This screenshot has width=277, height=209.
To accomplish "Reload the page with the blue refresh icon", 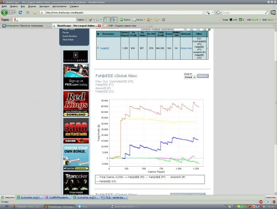I will [20, 13].
